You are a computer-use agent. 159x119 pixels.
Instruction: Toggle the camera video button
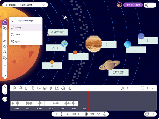point(80,114)
